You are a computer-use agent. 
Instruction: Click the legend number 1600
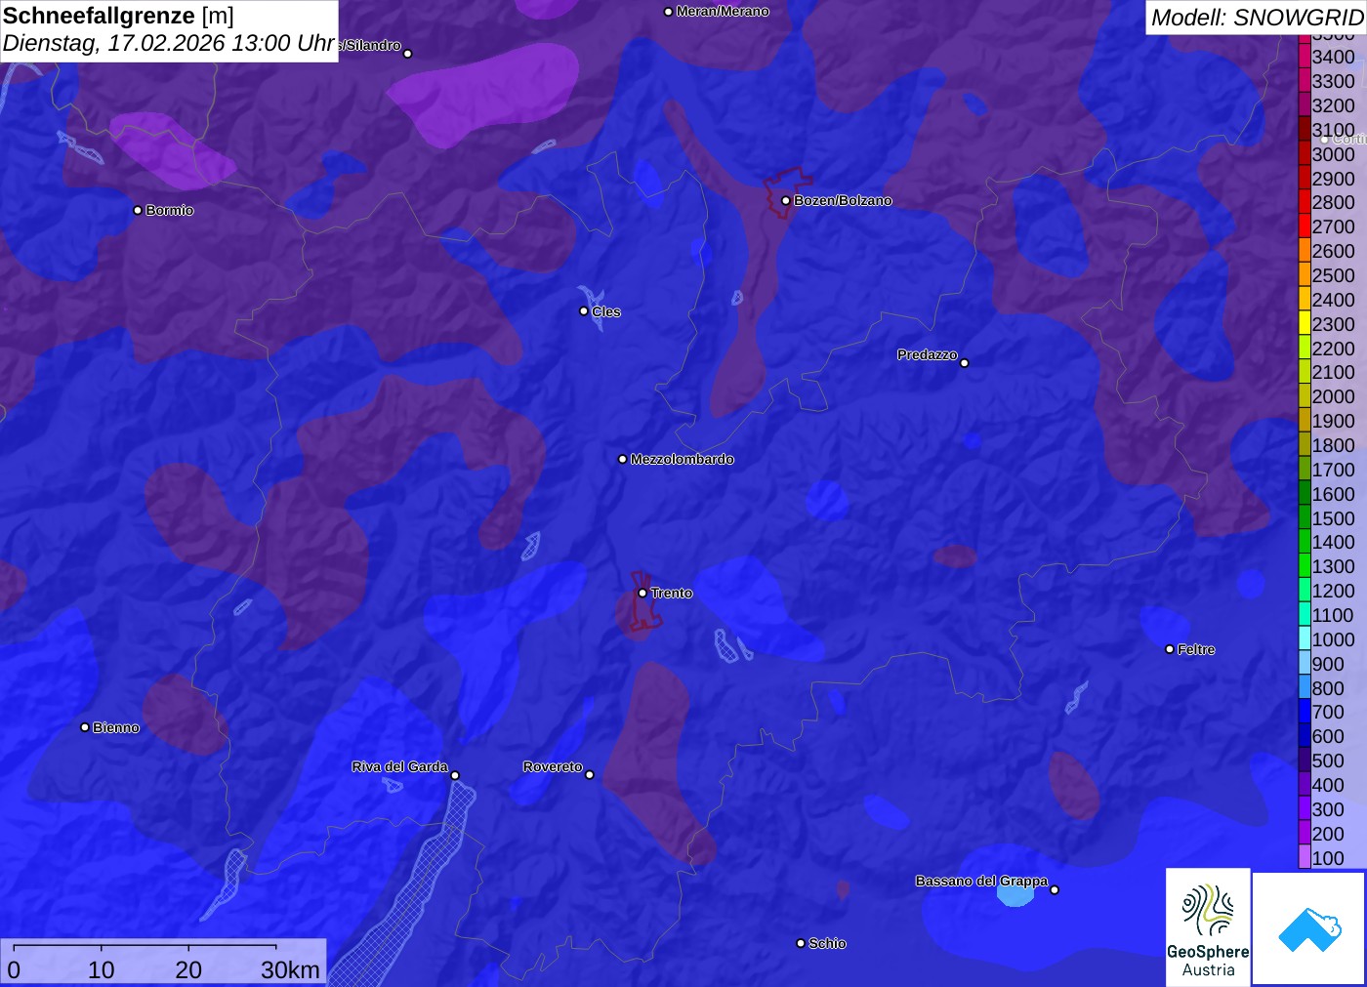tap(1334, 494)
